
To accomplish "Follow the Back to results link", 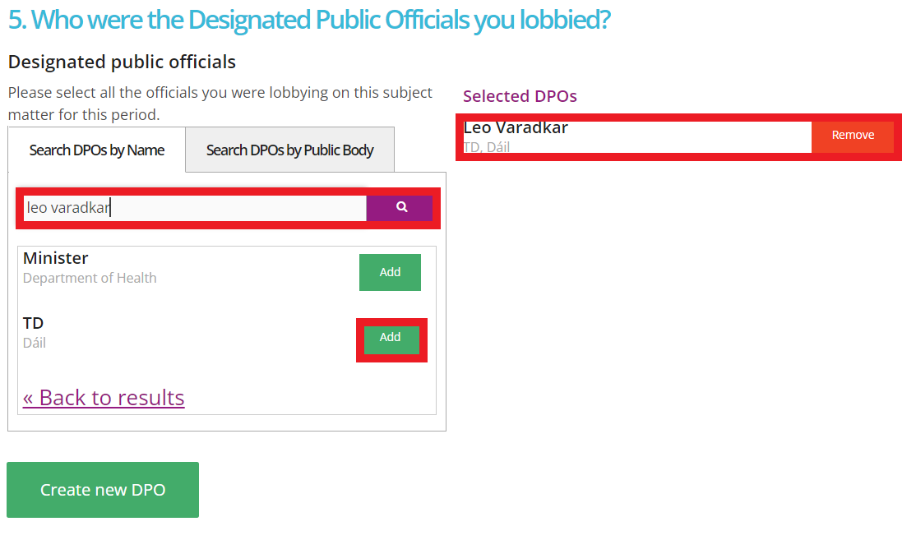I will [x=104, y=398].
